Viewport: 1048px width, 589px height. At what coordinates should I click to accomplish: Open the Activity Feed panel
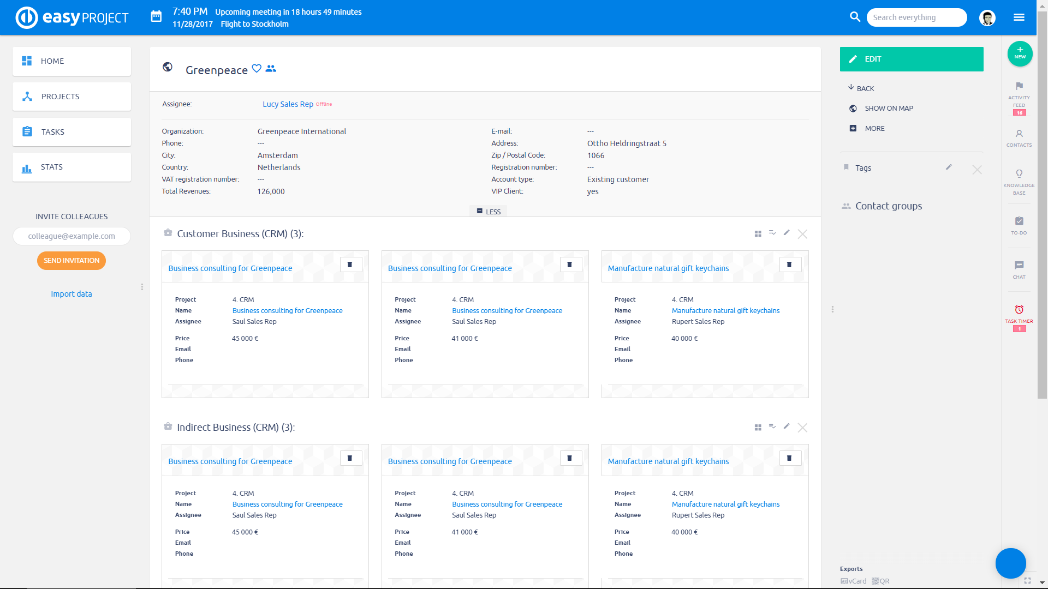(1019, 98)
